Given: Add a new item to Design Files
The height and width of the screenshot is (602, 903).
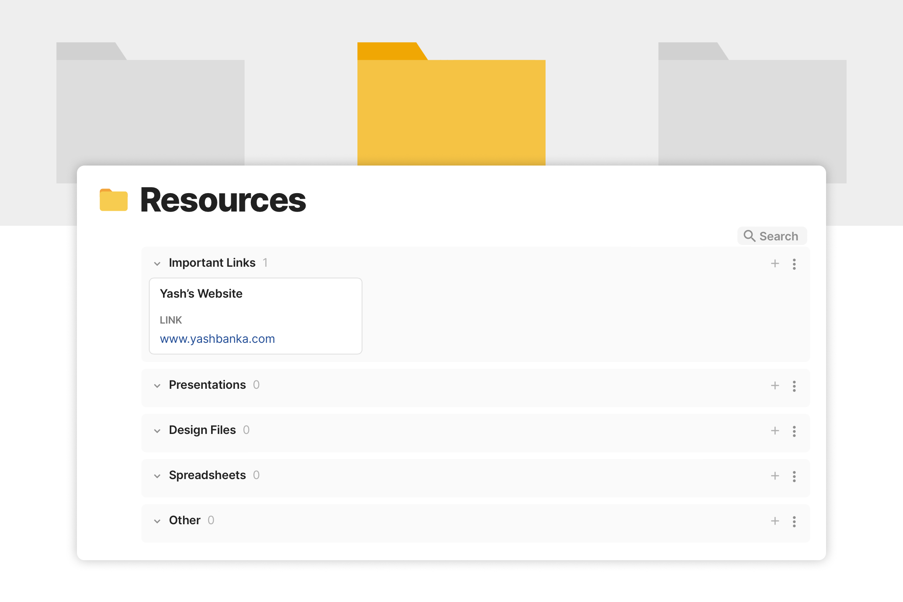Looking at the screenshot, I should [x=775, y=431].
